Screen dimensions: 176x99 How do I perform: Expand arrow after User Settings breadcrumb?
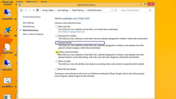(70, 10)
